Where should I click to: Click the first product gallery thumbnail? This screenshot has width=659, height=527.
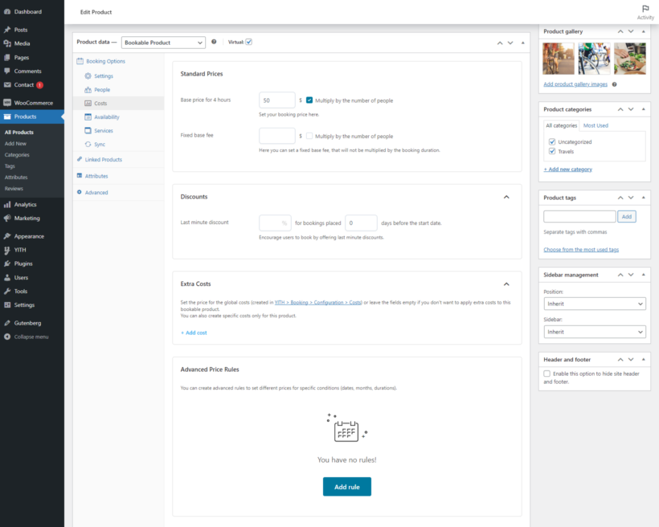point(559,59)
